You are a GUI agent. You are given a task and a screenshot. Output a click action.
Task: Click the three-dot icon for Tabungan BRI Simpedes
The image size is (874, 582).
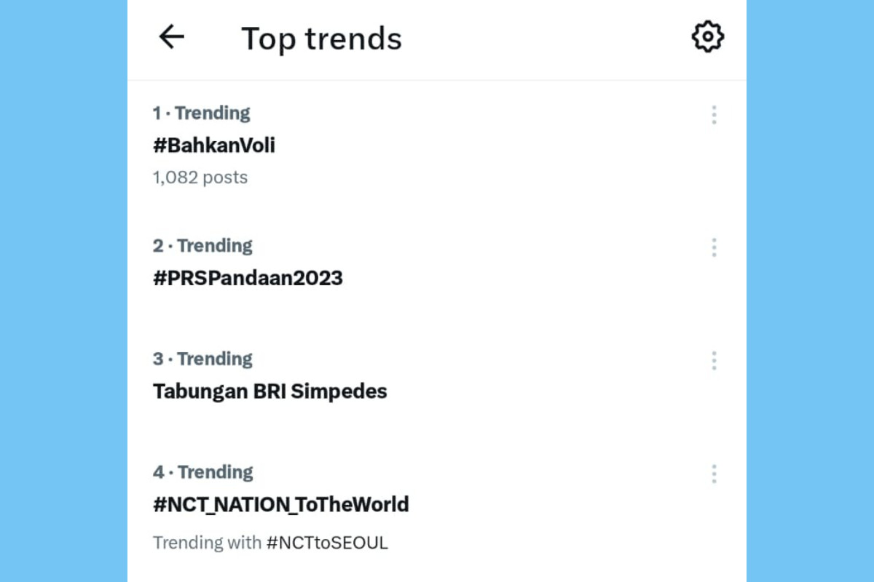tap(714, 360)
